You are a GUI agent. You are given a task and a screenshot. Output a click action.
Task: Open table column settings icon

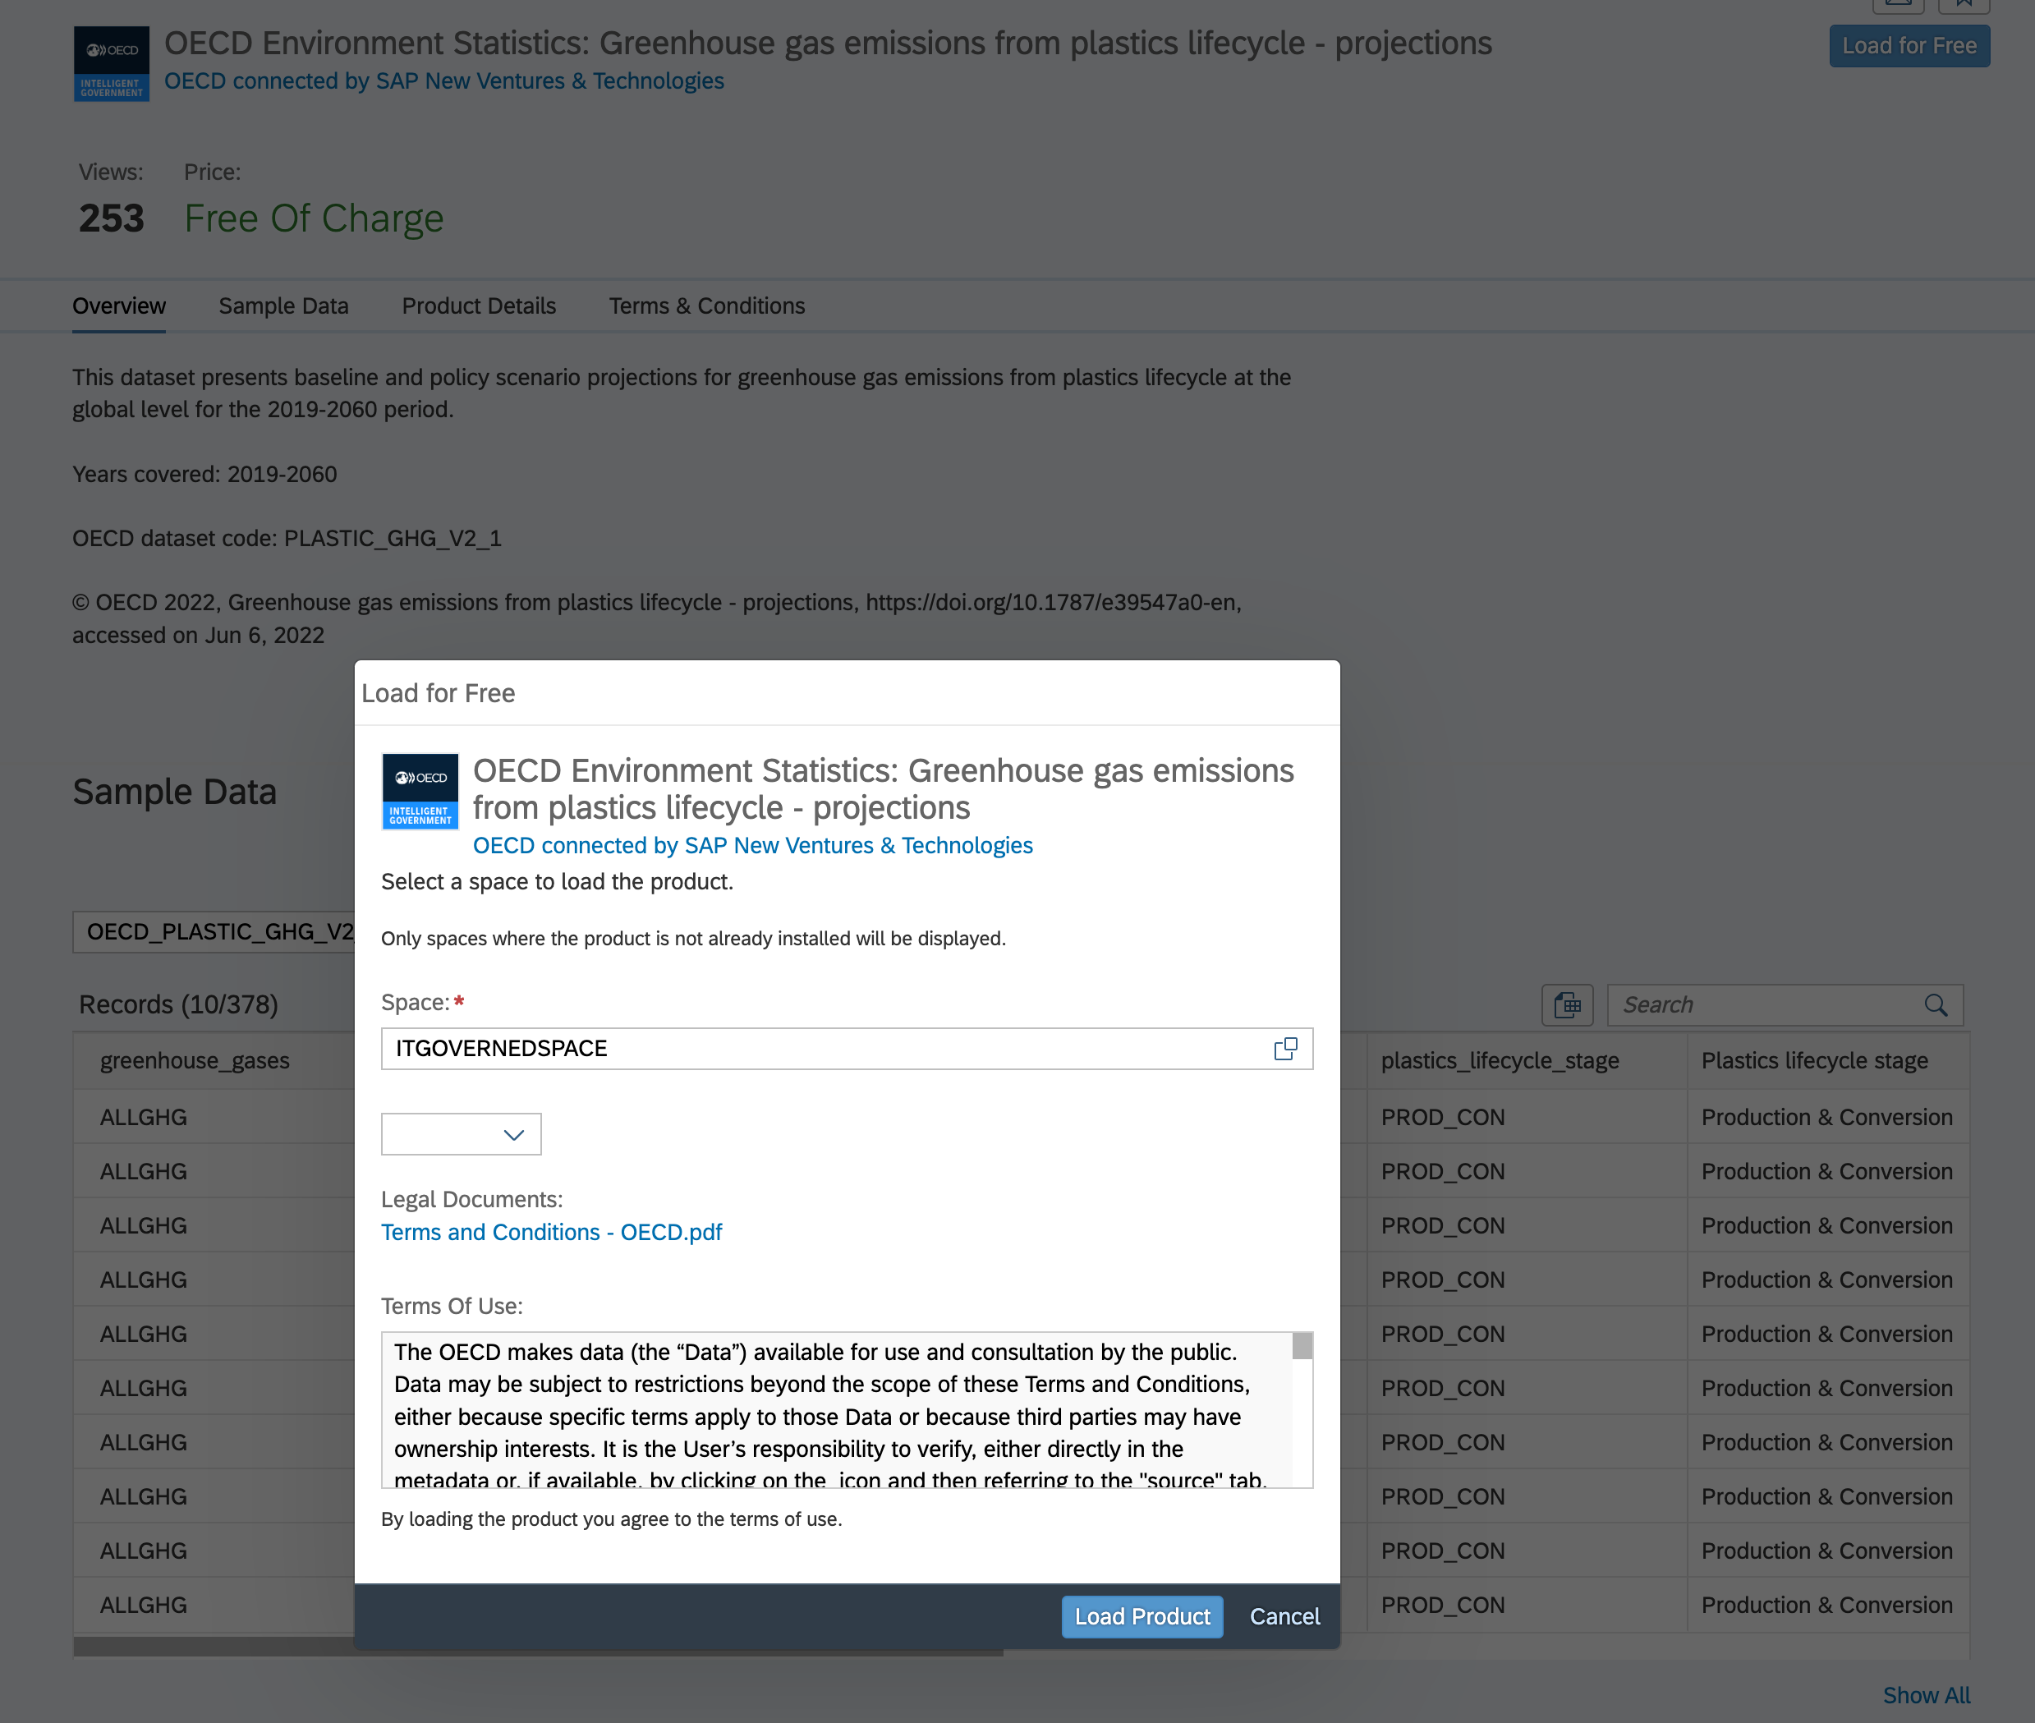[1567, 1004]
